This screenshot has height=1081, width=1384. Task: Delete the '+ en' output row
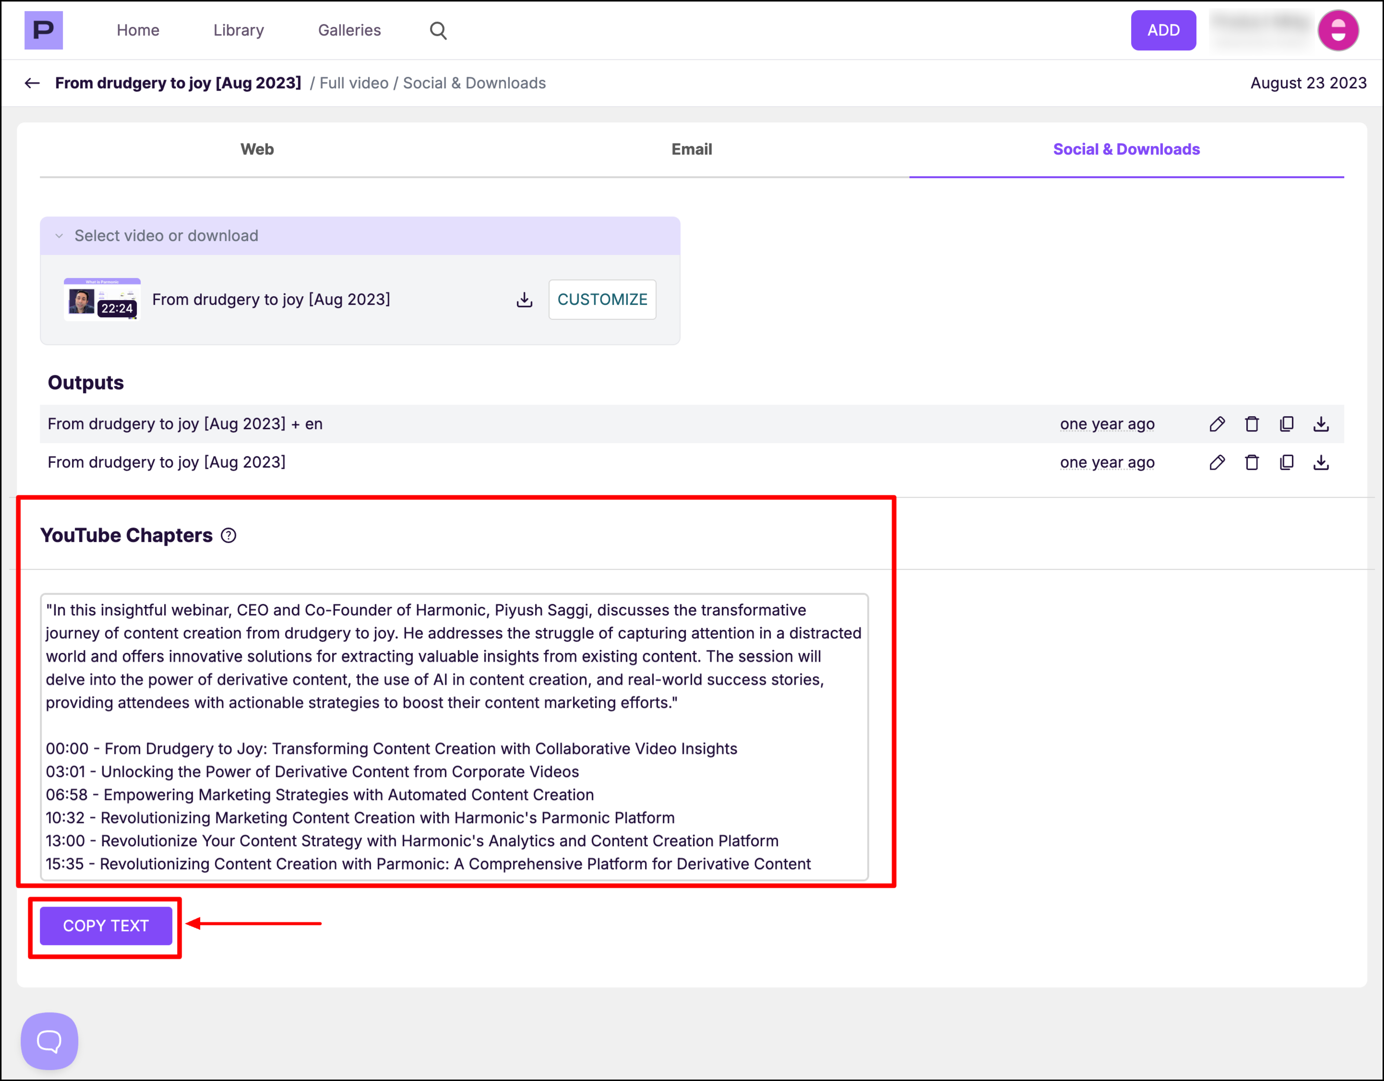click(x=1252, y=424)
